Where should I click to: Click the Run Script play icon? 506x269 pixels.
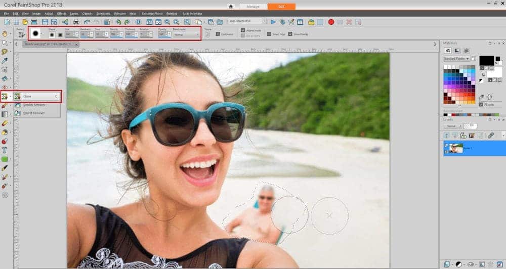tap(273, 22)
